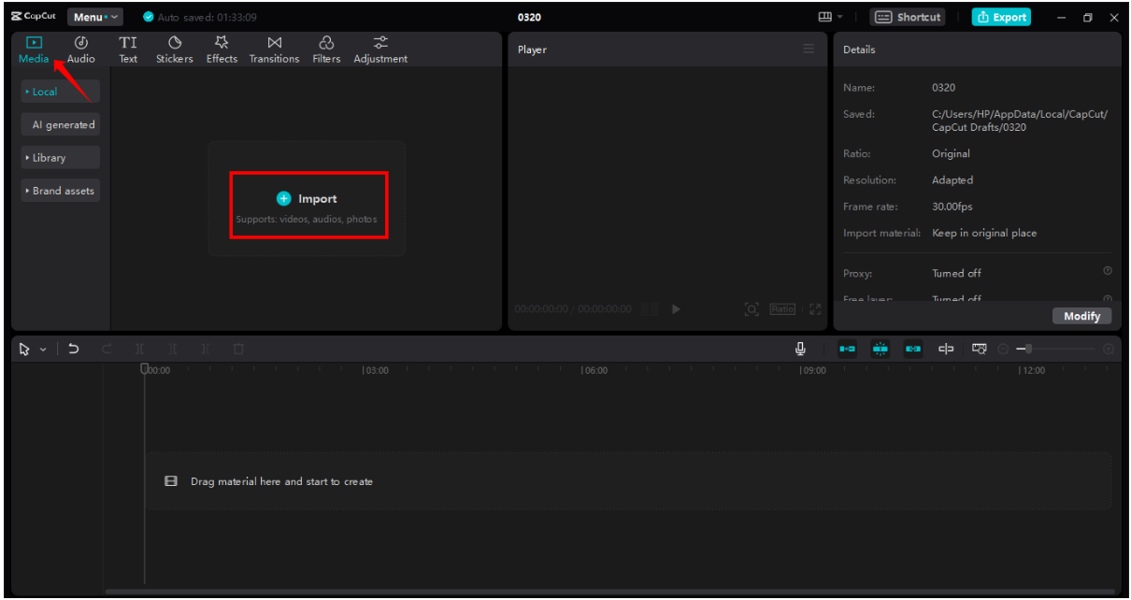Expand the Local media section
1131x600 pixels.
[61, 92]
